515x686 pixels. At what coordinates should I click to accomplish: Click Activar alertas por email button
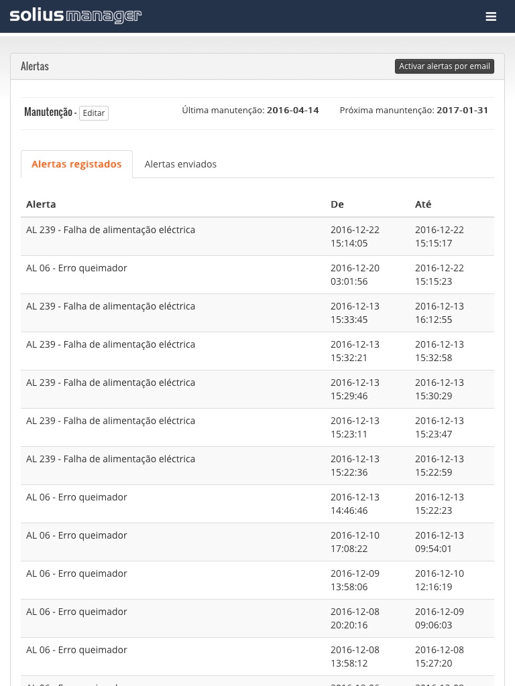pyautogui.click(x=445, y=66)
